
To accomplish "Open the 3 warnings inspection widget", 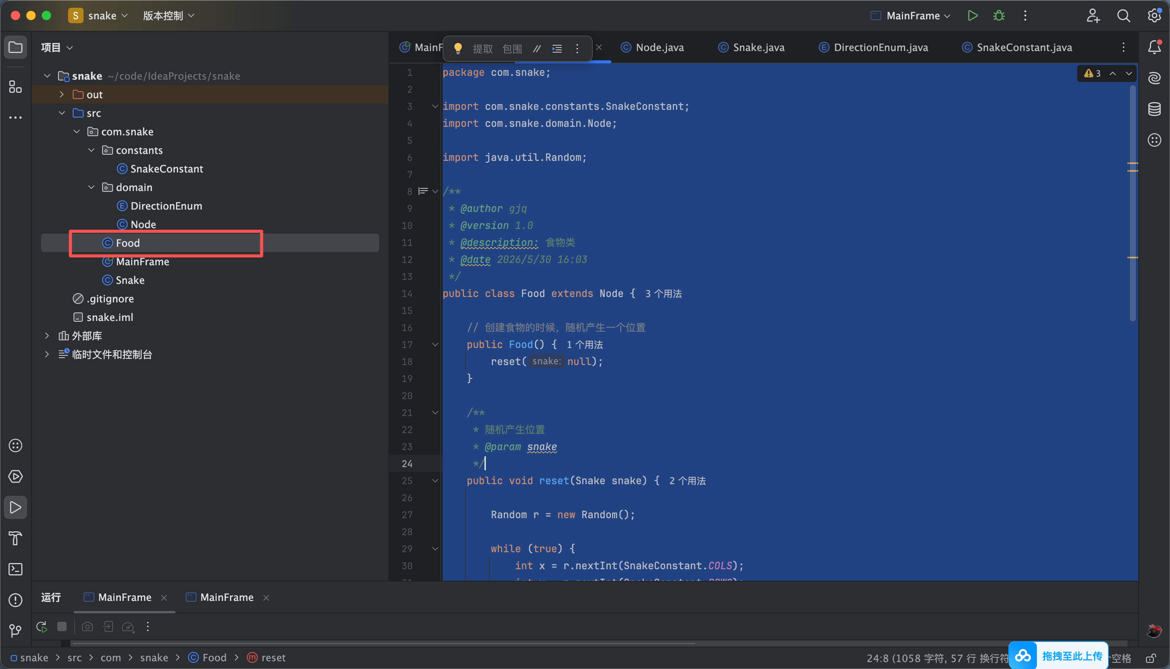I will click(x=1093, y=73).
